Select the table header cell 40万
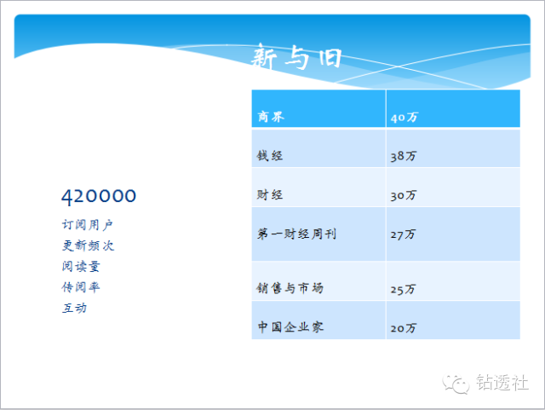Image resolution: width=545 pixels, height=410 pixels. (453, 108)
